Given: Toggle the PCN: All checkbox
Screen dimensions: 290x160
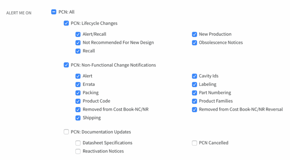Looking at the screenshot, I should [x=54, y=12].
